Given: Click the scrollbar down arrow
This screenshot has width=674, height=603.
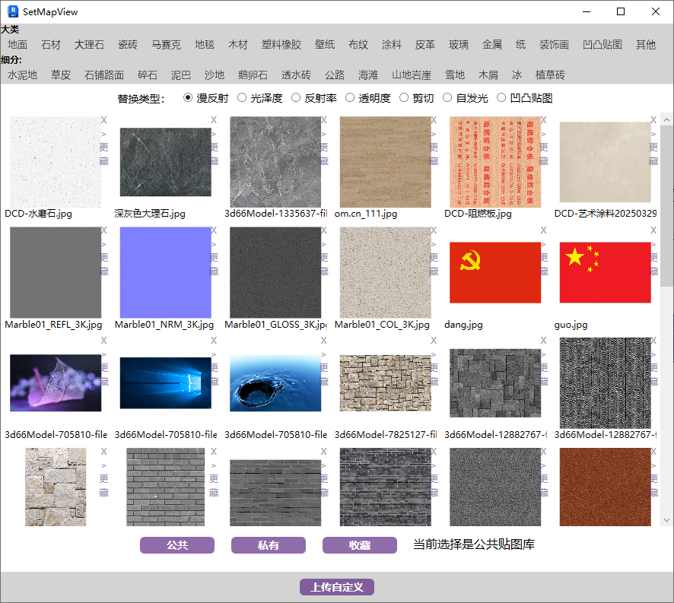Looking at the screenshot, I should click(x=667, y=521).
